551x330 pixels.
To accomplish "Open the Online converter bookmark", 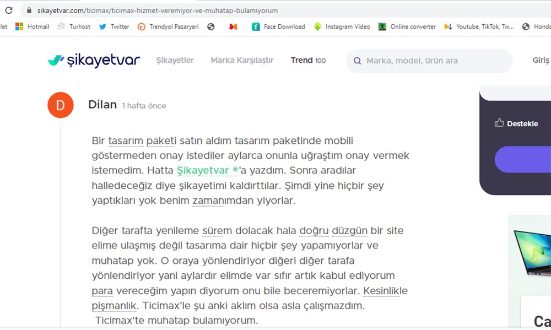I will (407, 26).
